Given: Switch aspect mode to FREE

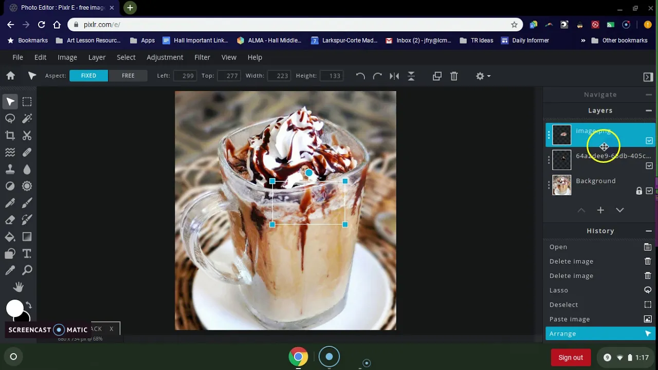Looking at the screenshot, I should 128,76.
